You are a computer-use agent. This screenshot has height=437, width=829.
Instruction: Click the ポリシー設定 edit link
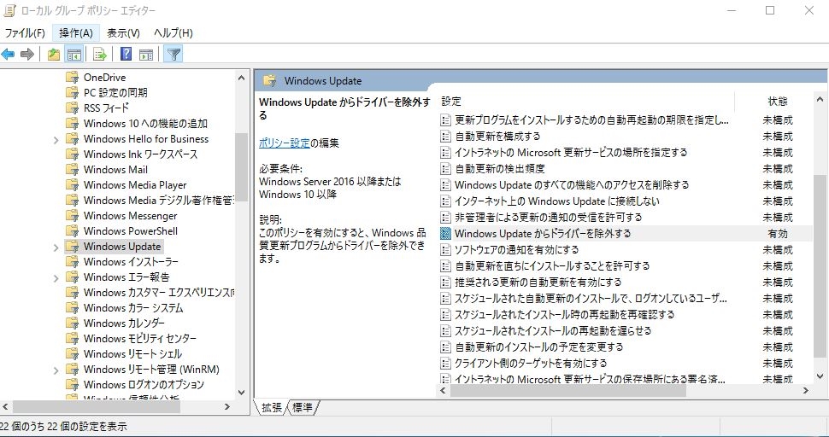click(x=285, y=143)
